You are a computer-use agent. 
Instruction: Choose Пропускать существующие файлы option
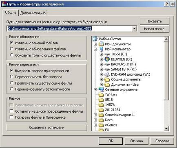[12, 83]
